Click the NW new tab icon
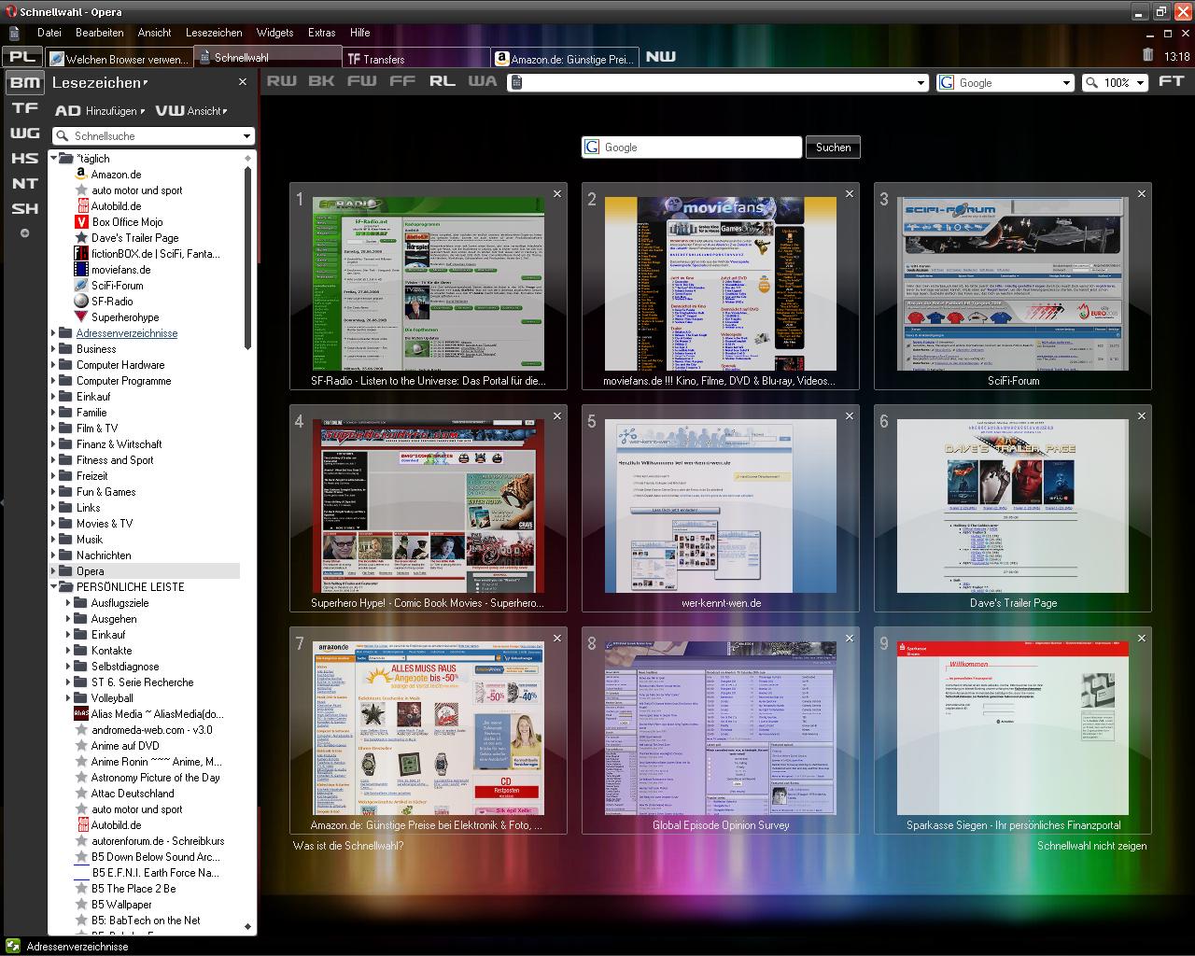Viewport: 1195px width, 956px height. 660,57
